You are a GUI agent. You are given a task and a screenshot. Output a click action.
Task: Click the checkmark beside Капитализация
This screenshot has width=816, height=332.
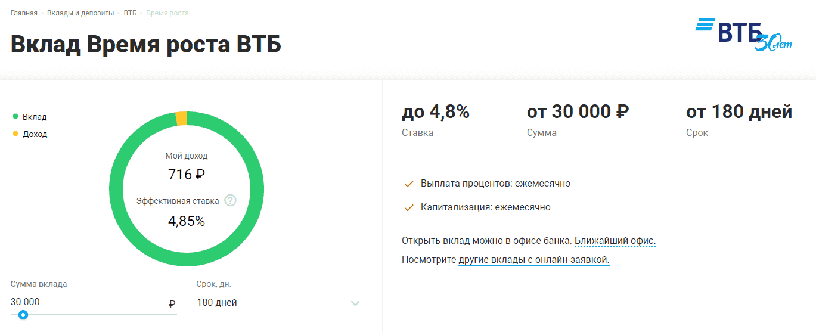click(x=409, y=208)
